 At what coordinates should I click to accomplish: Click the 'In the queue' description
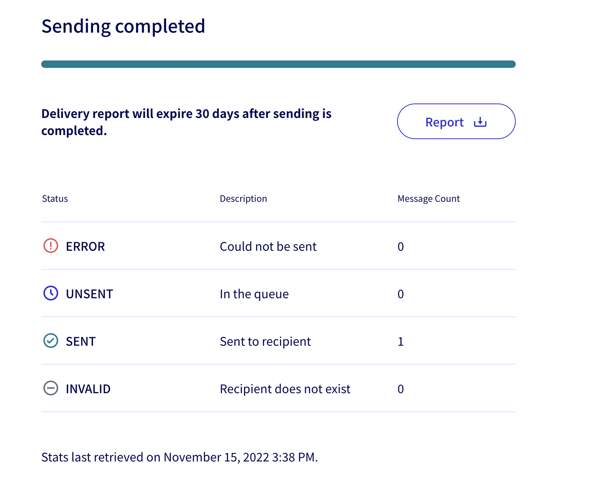point(254,294)
